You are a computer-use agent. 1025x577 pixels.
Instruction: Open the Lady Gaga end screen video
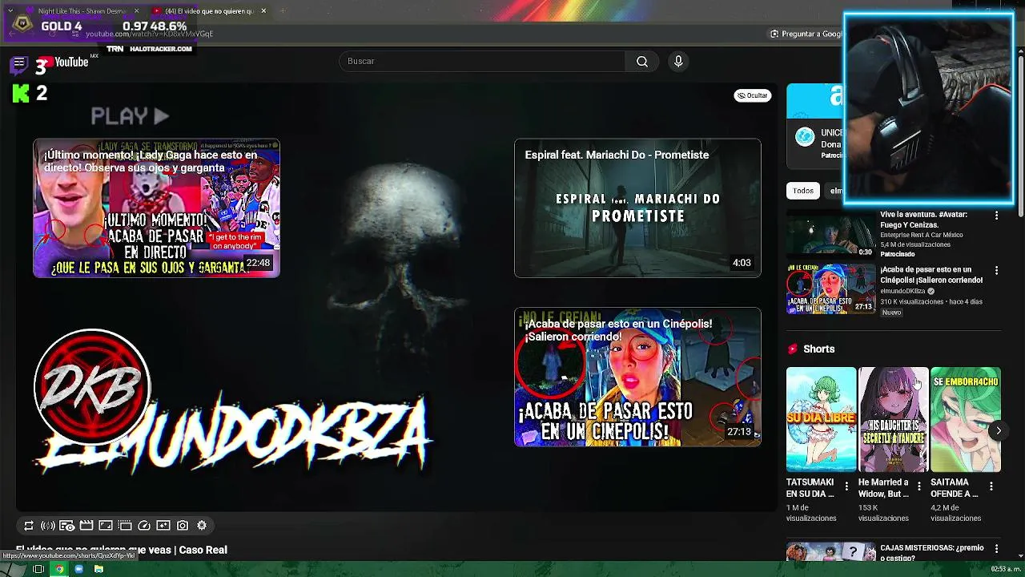coord(156,208)
